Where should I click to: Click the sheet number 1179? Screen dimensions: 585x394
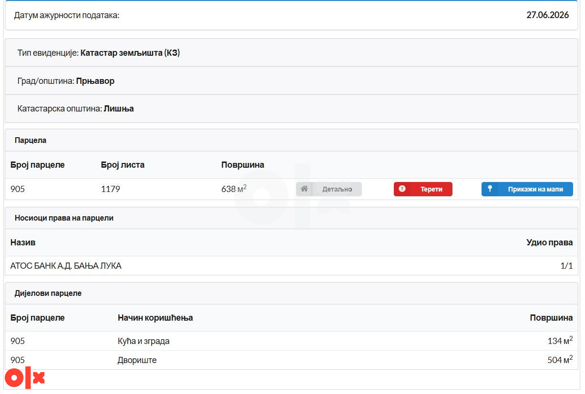coord(111,189)
